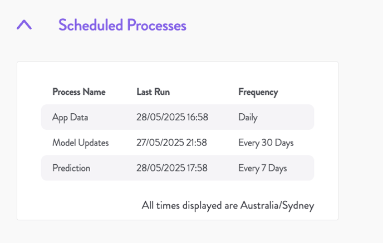
Task: Select the Frequency column header
Action: 258,92
